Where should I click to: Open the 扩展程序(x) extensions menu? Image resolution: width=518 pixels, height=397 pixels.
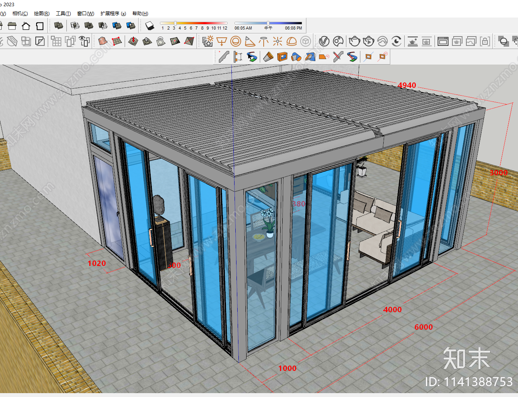113,13
